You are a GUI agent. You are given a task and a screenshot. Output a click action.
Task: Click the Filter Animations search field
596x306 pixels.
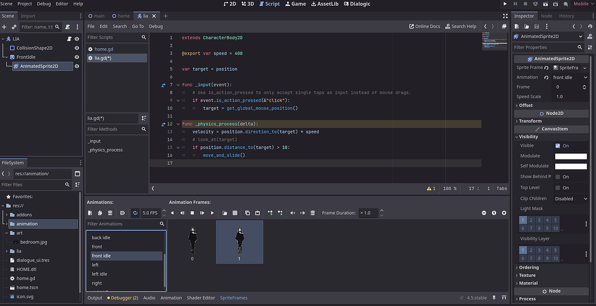pos(126,223)
